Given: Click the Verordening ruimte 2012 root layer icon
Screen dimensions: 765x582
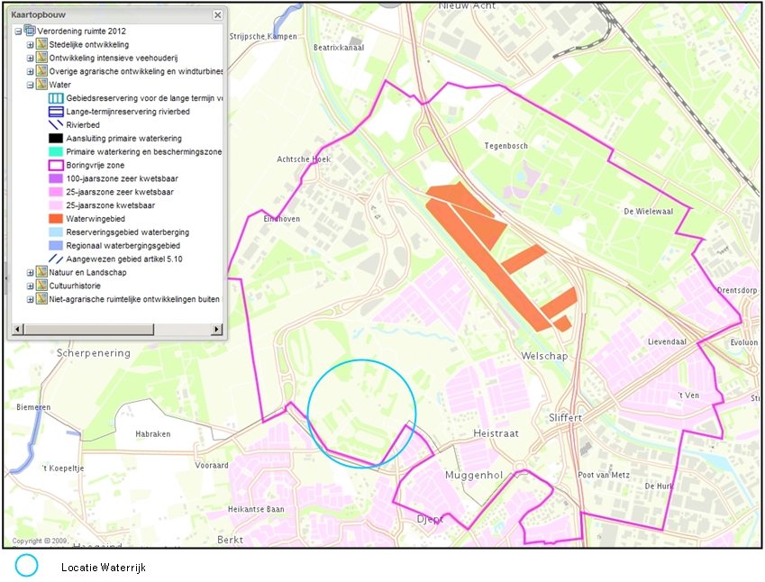Looking at the screenshot, I should click(x=30, y=31).
